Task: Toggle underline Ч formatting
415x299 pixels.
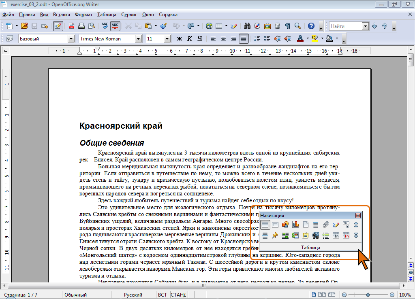Action: tap(200, 38)
